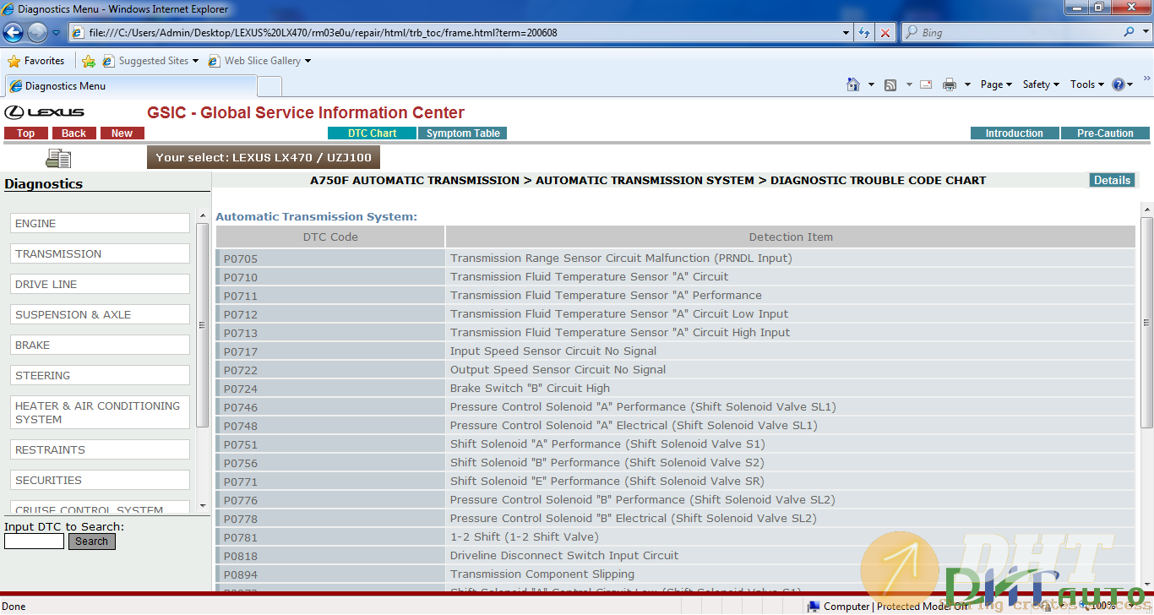The height and width of the screenshot is (615, 1154).
Task: Click the Diagnostics list scrollbar thumb
Action: tap(202, 325)
